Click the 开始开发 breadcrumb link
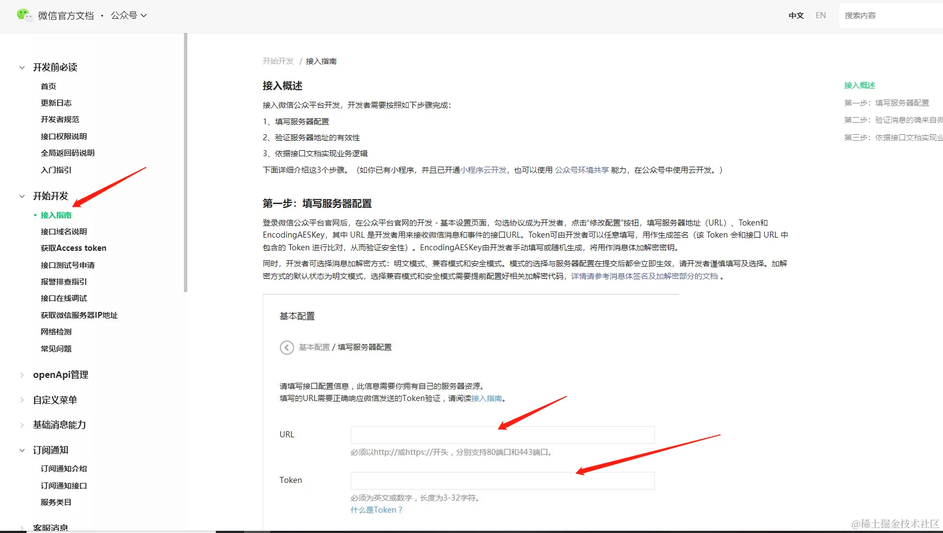The height and width of the screenshot is (533, 943). tap(278, 61)
